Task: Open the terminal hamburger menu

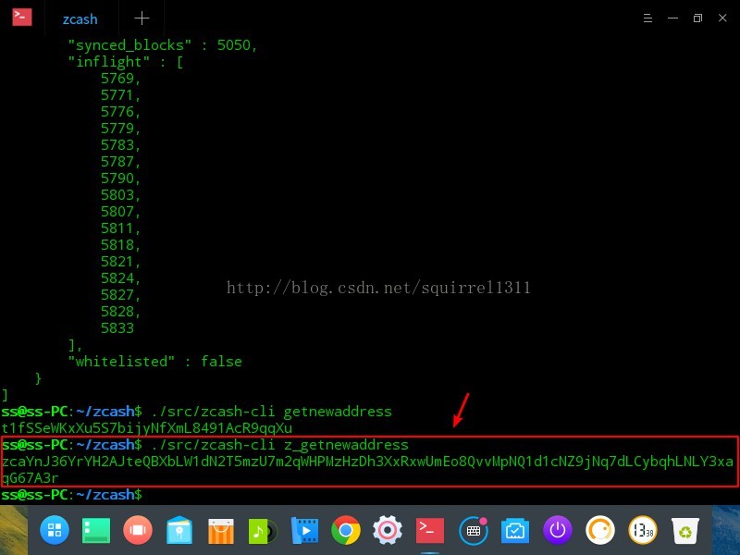Action: click(x=647, y=18)
